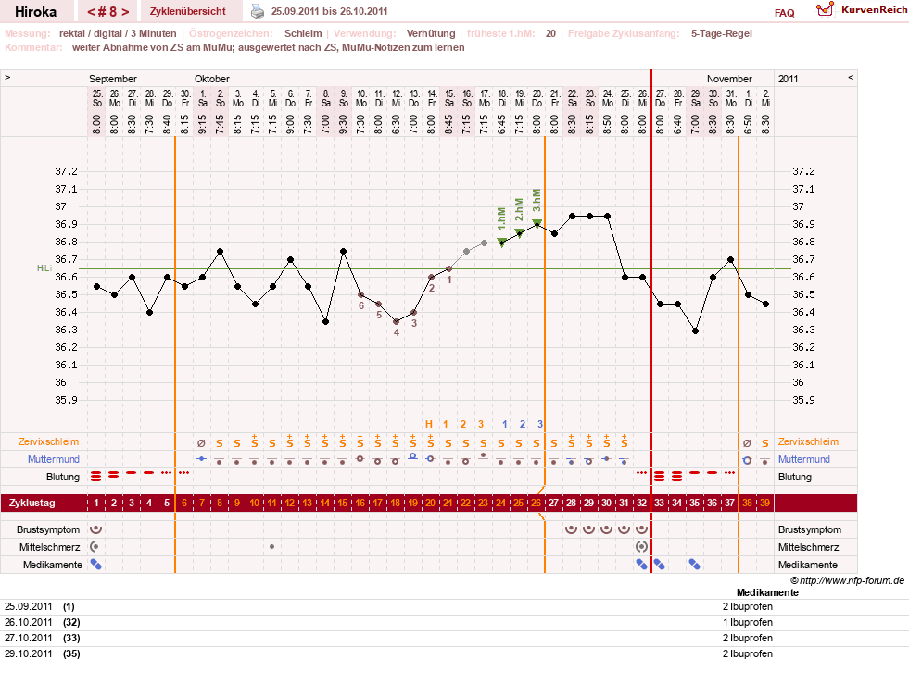Click the 3.hM green triangle marker
Screen dimensions: 909x684
(537, 224)
